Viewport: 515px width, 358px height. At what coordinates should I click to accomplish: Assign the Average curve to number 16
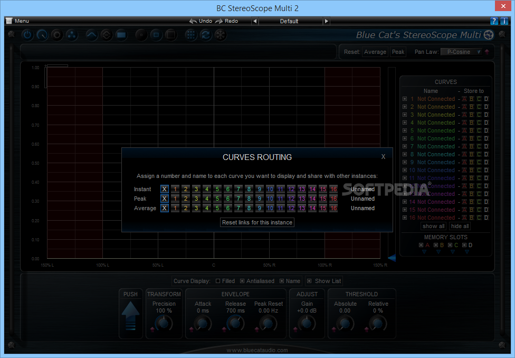click(333, 208)
